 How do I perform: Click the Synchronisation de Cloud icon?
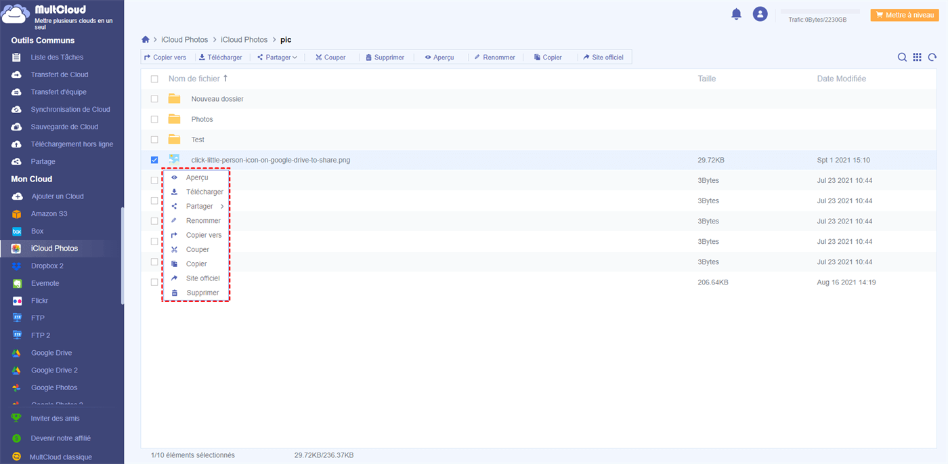17,110
